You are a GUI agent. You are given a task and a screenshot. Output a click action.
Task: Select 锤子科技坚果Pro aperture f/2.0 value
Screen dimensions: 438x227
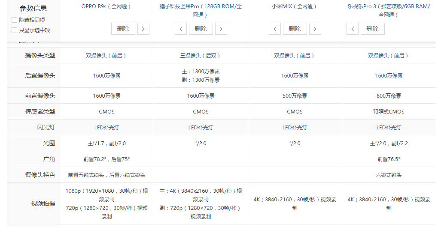[x=201, y=143]
